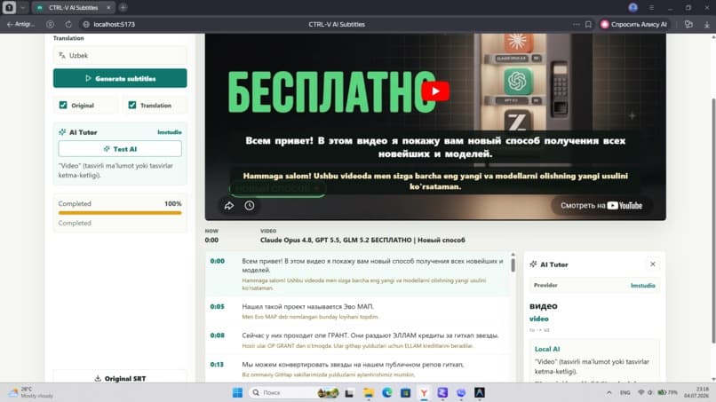The image size is (716, 402).
Task: Open the browser hamburger menu
Action: [652, 8]
